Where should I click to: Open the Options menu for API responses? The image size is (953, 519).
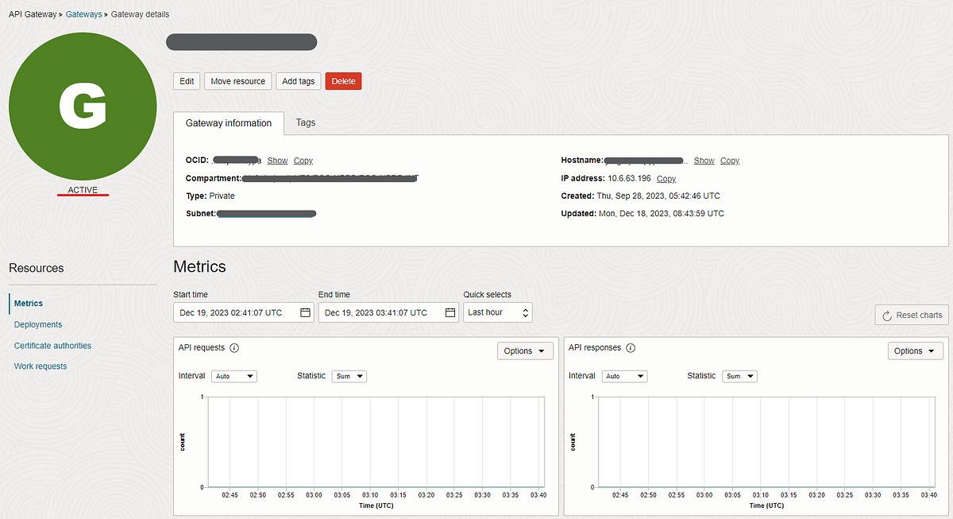tap(915, 351)
